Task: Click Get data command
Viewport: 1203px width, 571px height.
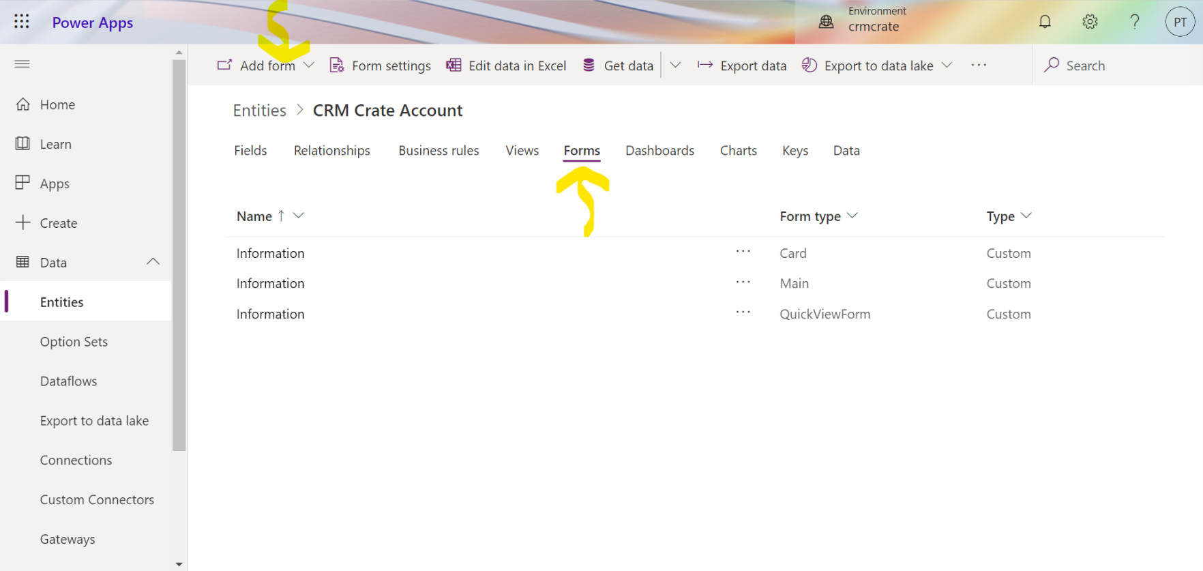Action: pos(618,65)
